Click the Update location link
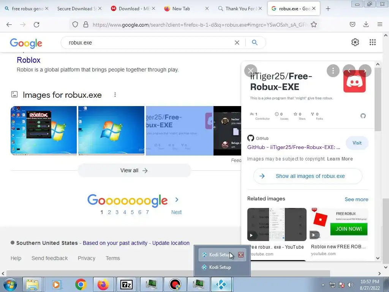 [x=171, y=243]
